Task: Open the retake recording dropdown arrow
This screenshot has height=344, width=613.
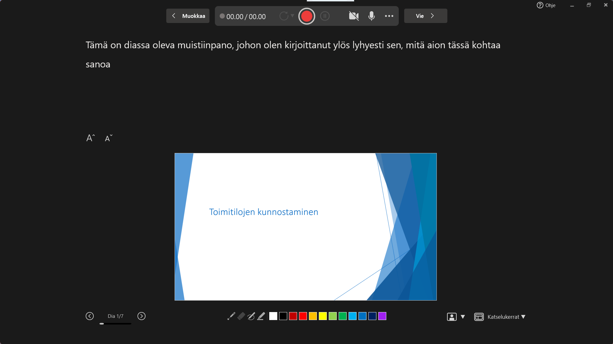Action: 292,16
